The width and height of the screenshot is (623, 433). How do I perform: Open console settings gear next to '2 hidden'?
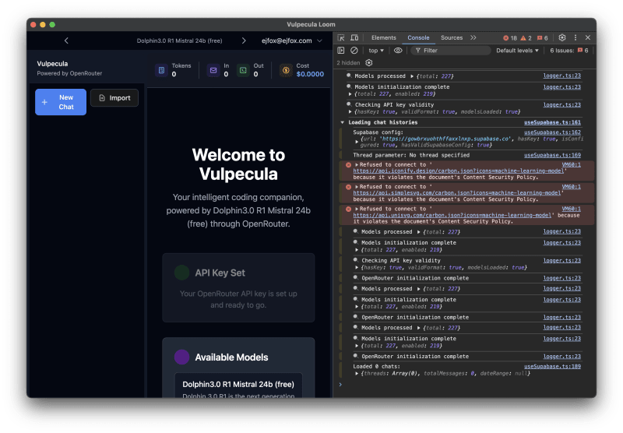(x=368, y=63)
